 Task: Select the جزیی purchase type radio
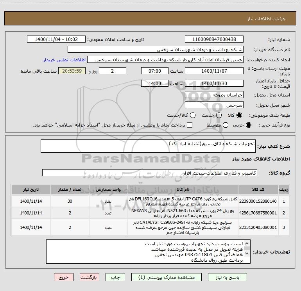[248, 125]
